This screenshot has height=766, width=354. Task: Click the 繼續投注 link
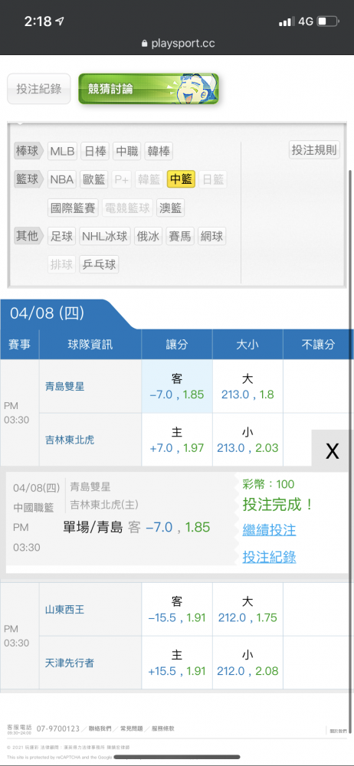pos(269,529)
